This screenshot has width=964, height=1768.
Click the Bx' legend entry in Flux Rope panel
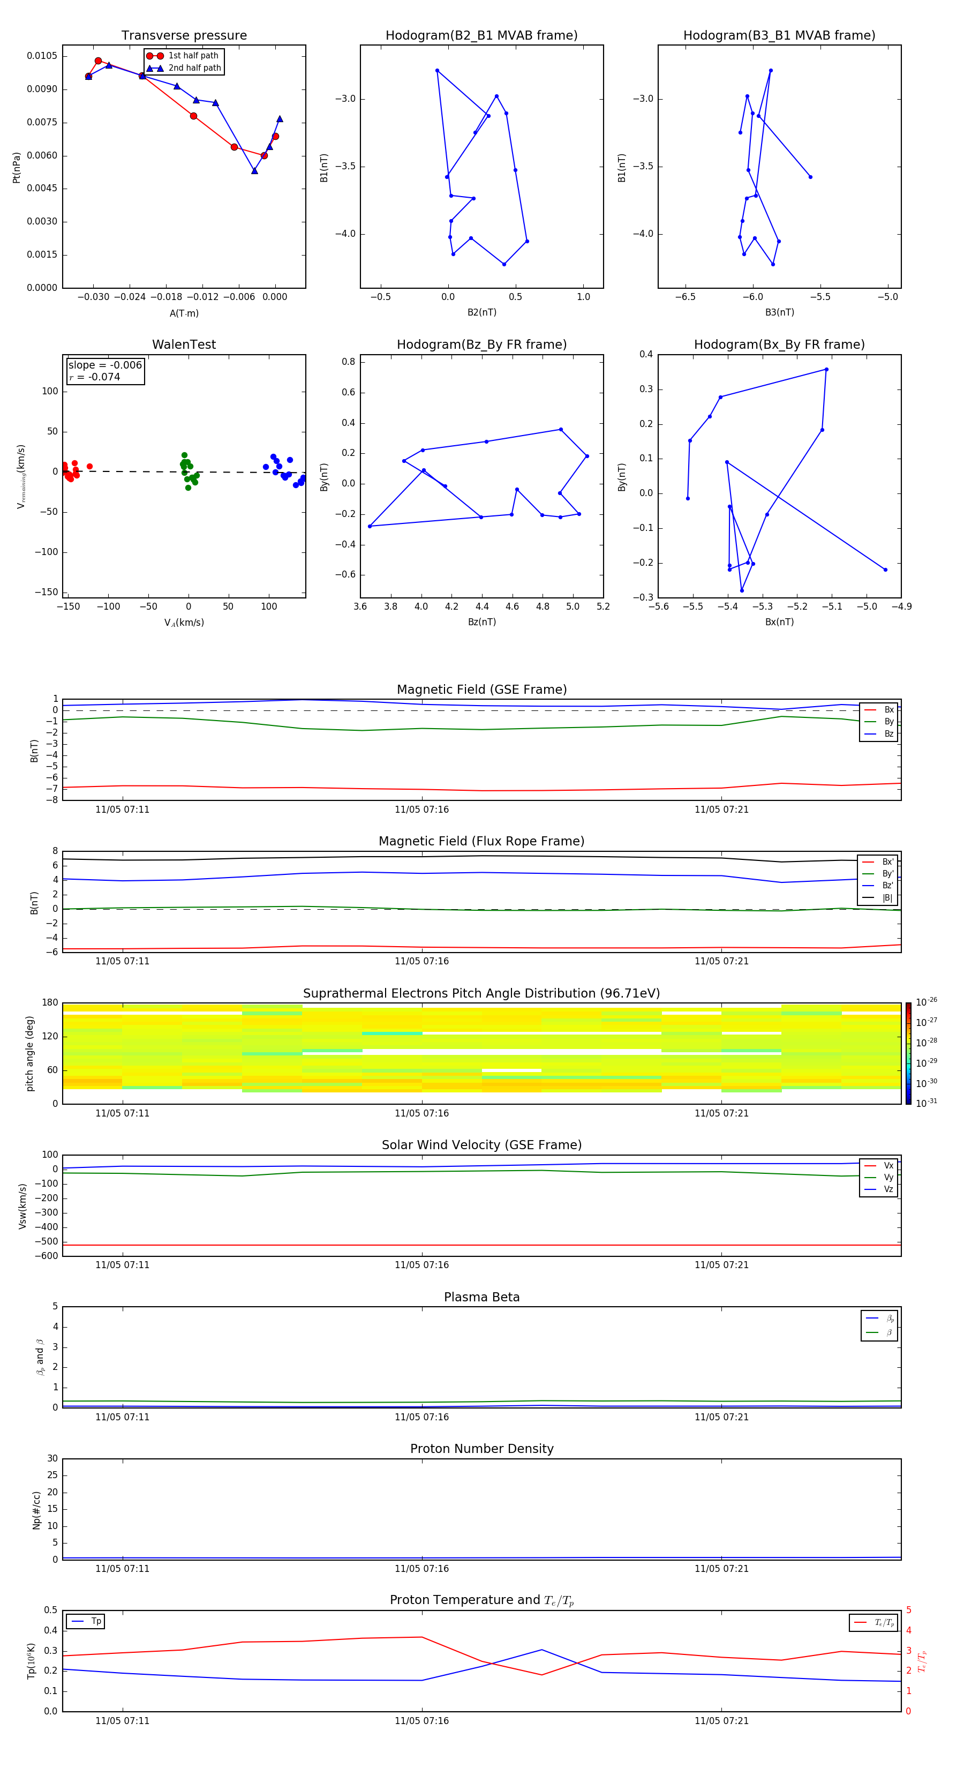[878, 862]
